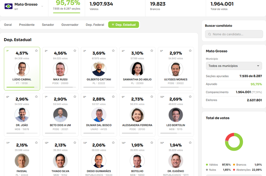Open Max Russi's photo
Viewport: 266px width, 176px height.
point(60,69)
